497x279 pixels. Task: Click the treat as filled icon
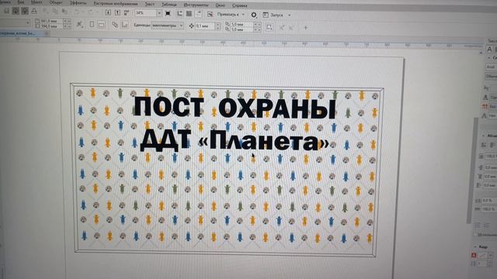269,28
